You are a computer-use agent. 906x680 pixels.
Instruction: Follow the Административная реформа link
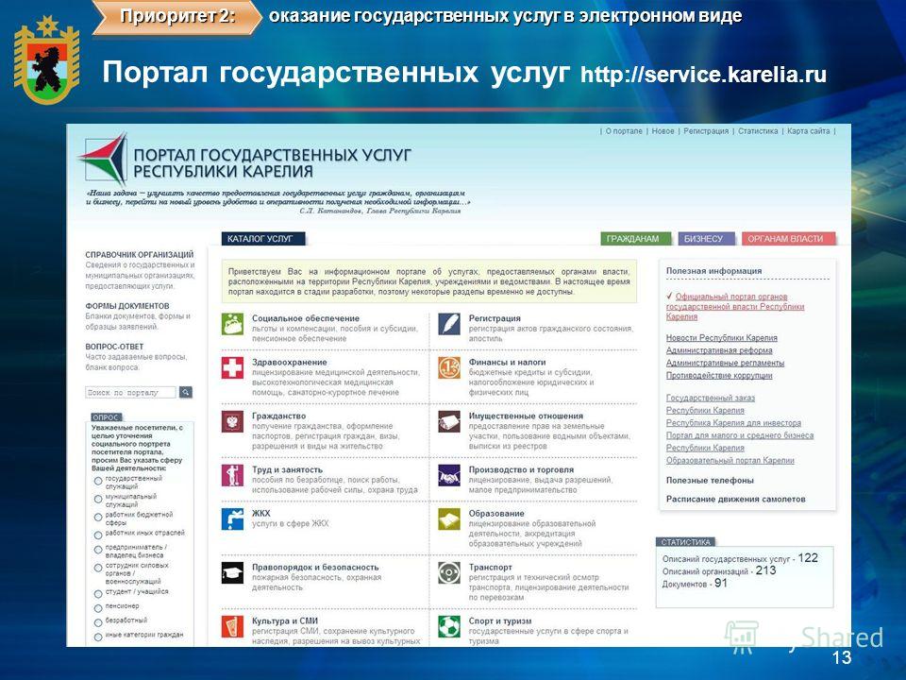719,350
